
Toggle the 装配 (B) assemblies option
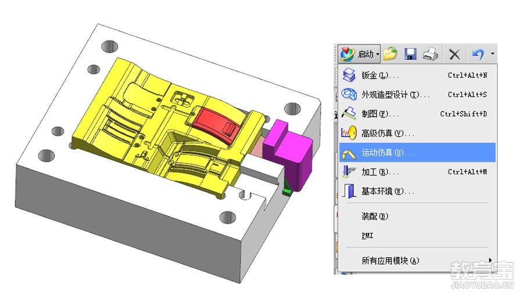[417, 216]
